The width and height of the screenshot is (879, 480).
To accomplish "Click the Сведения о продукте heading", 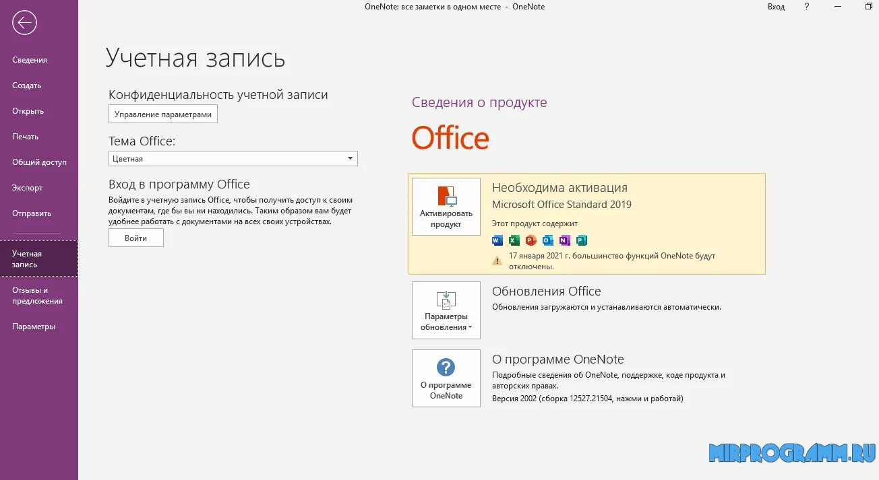I will (x=479, y=102).
